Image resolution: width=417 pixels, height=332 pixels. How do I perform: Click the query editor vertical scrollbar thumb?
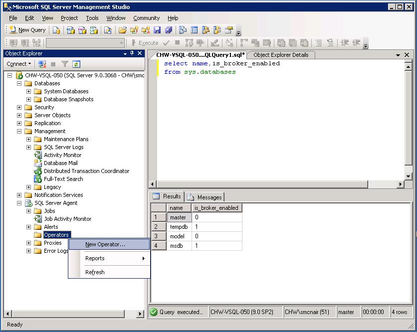coord(409,118)
